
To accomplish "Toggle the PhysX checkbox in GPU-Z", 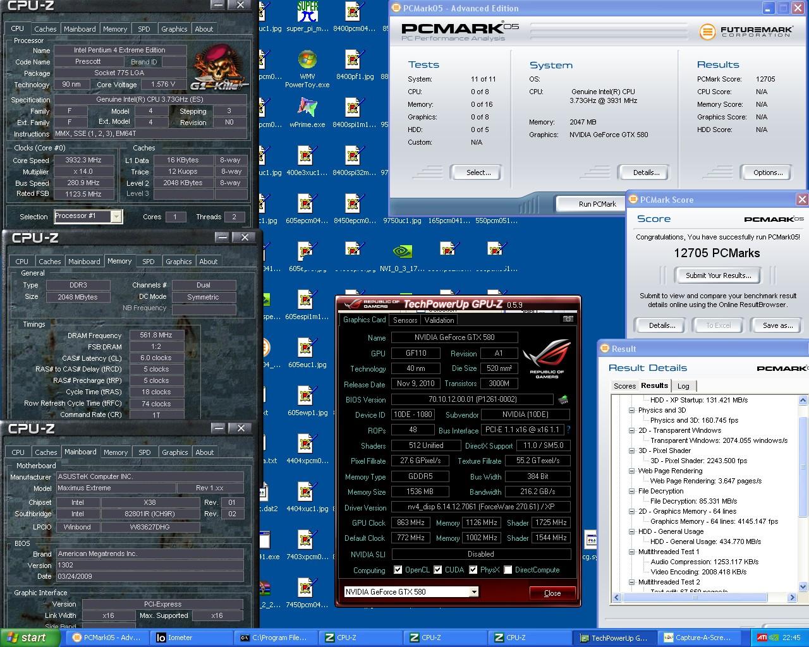I will (473, 570).
